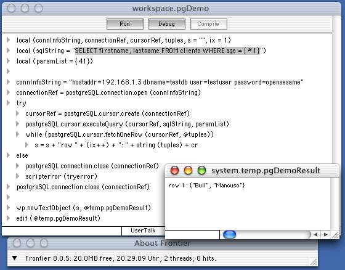Click the result text row 1 Bull Mancuso

(206, 185)
